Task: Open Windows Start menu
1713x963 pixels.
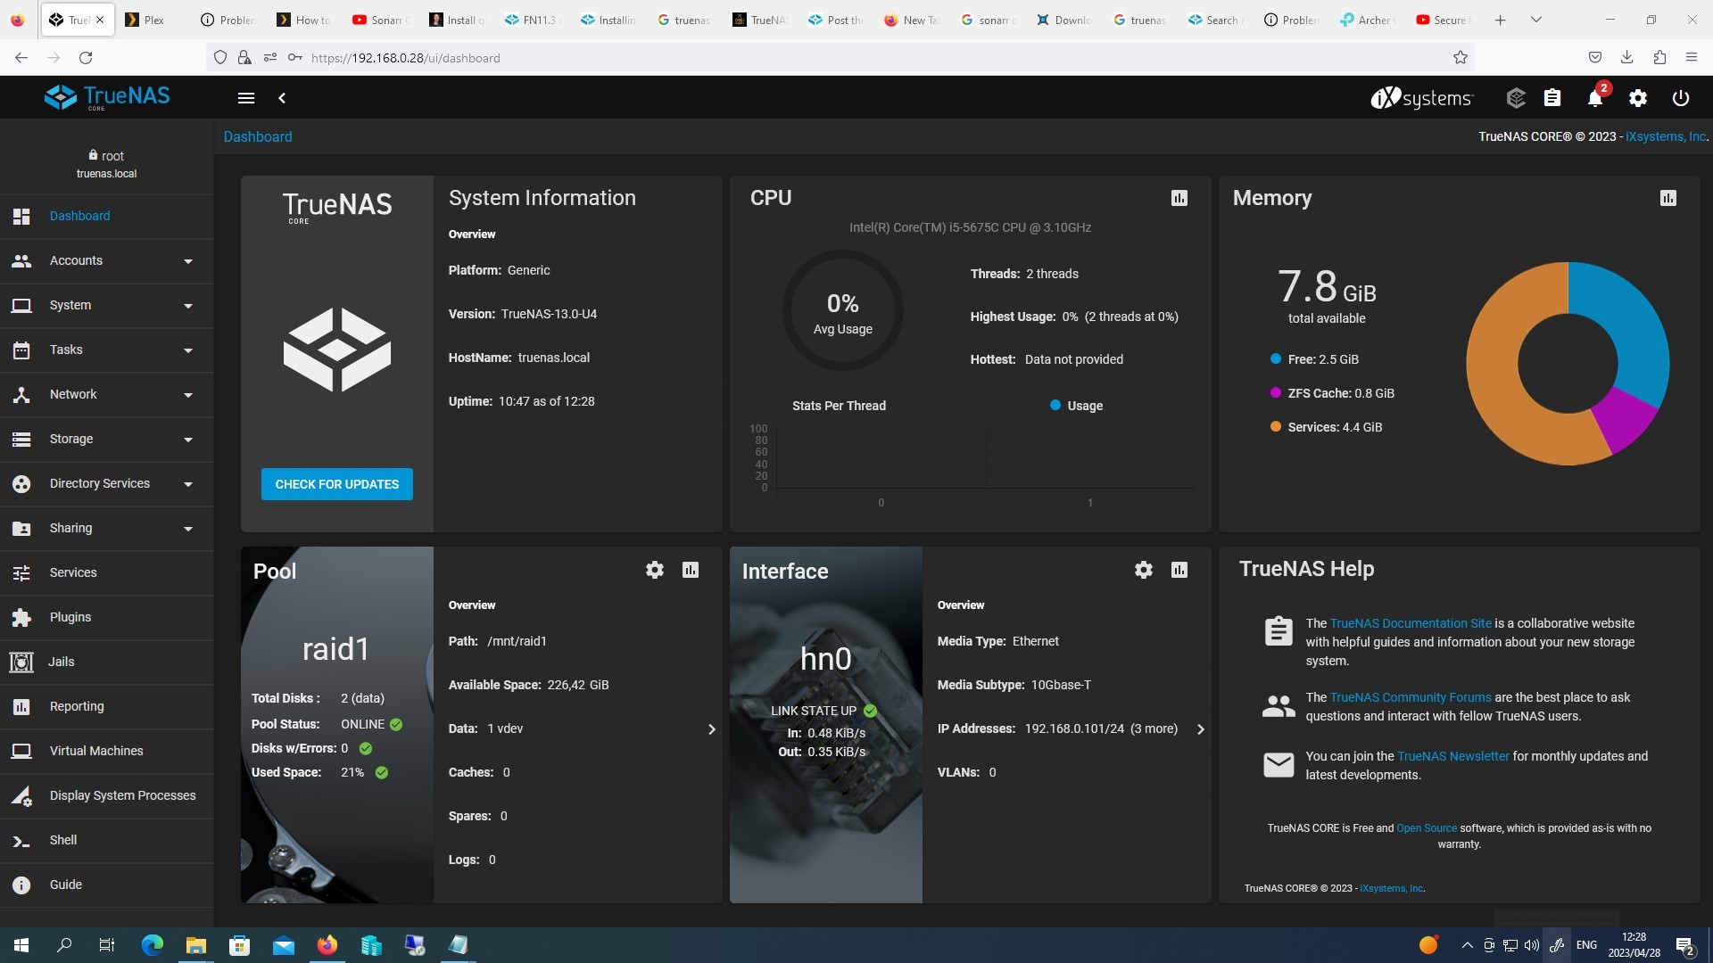Action: pos(21,945)
